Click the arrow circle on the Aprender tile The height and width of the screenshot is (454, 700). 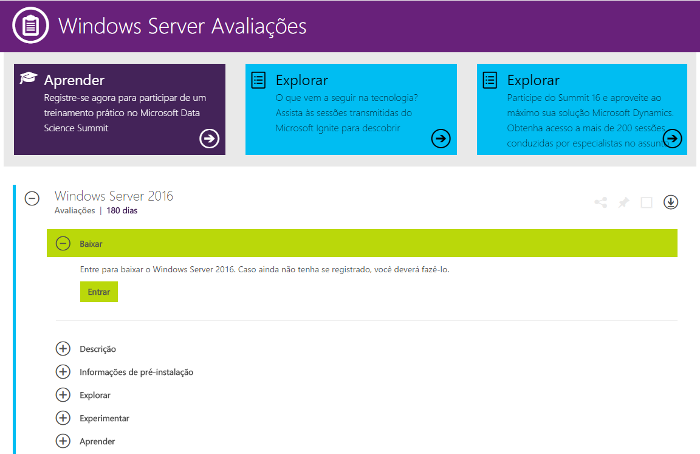pos(210,139)
